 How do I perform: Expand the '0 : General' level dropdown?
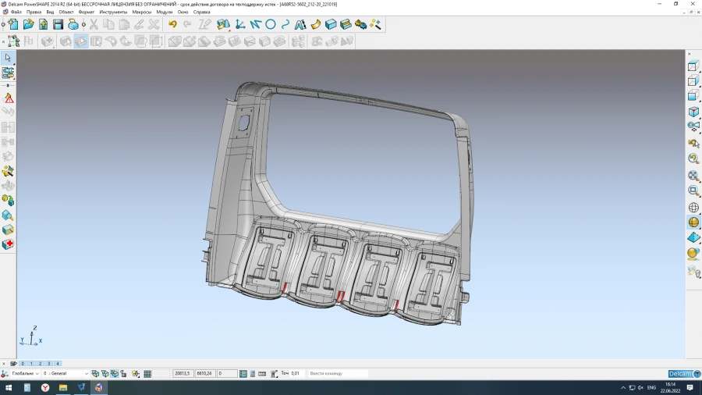point(86,374)
